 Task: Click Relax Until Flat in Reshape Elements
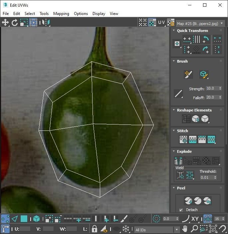196,119
